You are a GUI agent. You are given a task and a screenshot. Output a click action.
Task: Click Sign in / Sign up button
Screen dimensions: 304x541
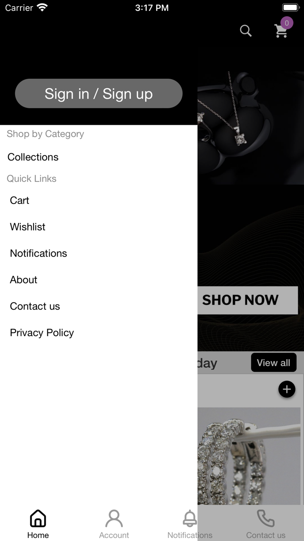(99, 94)
